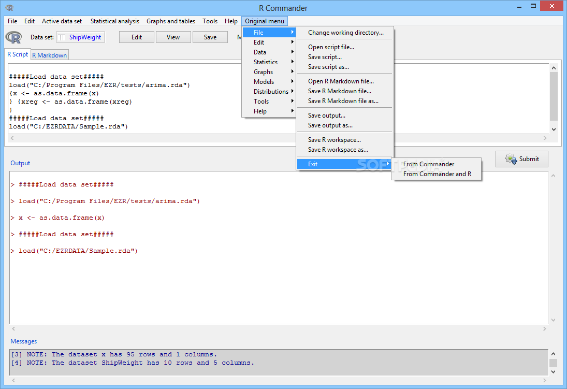Choose Save output as...

click(345, 125)
